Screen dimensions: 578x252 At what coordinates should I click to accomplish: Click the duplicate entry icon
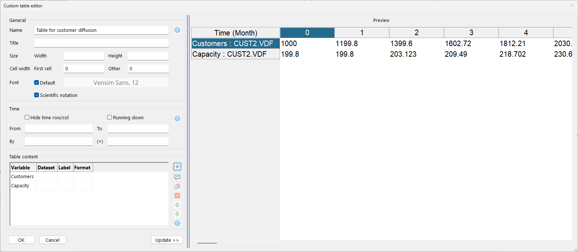pos(177,187)
